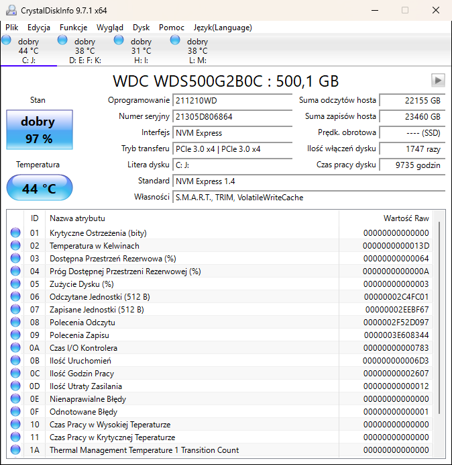Click status orb for Odnotowane Błędy row
Viewport: 452px width, 465px height.
point(15,412)
